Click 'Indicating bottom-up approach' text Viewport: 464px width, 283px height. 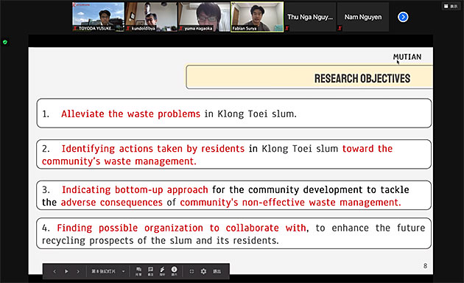coord(135,189)
